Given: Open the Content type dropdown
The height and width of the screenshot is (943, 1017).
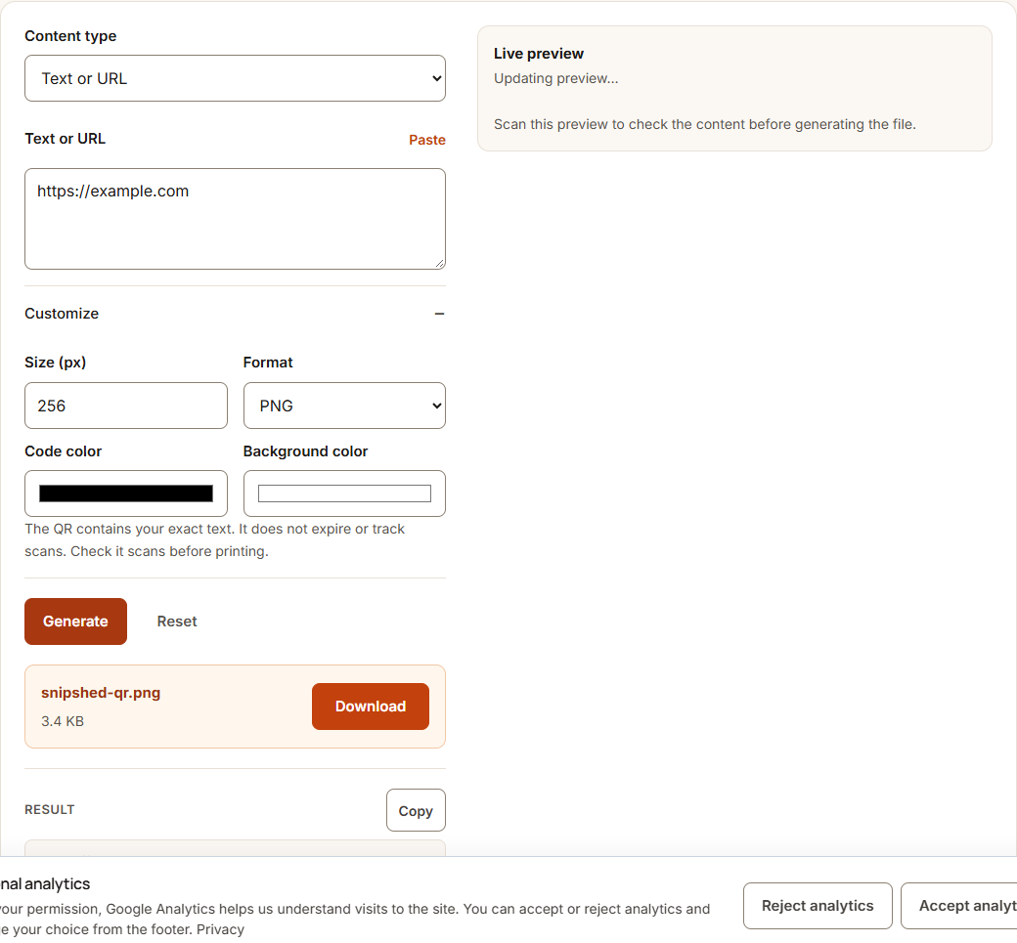Looking at the screenshot, I should pos(235,78).
